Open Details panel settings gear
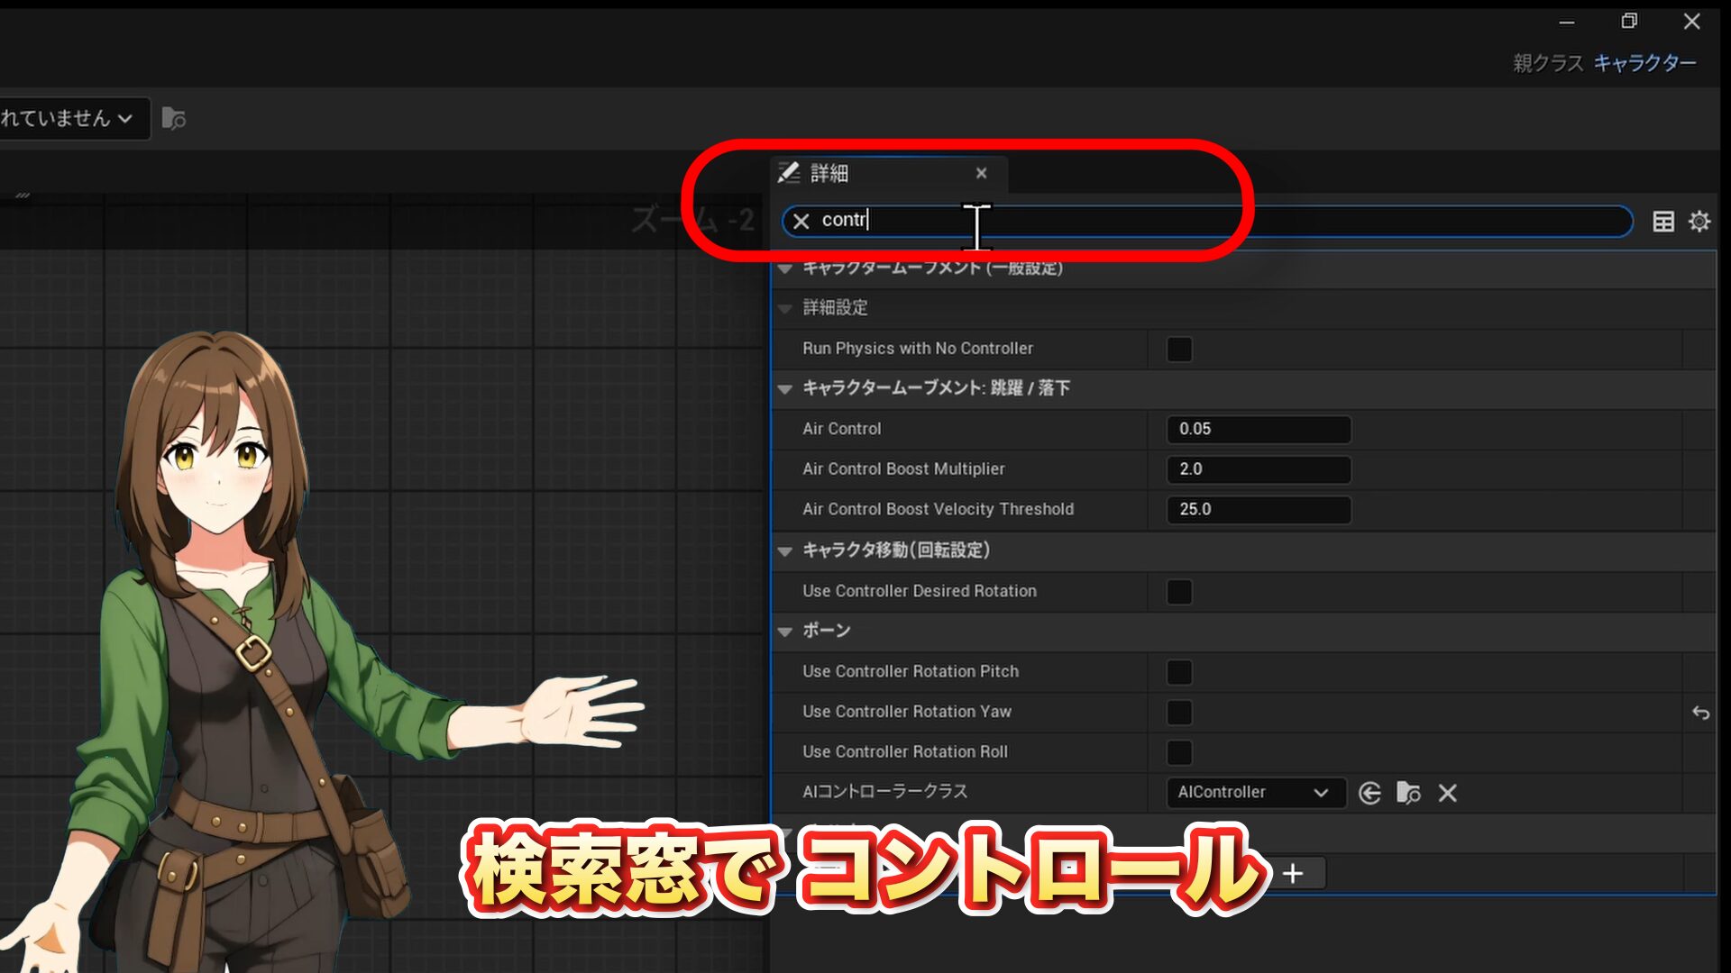The height and width of the screenshot is (973, 1731). click(x=1699, y=222)
